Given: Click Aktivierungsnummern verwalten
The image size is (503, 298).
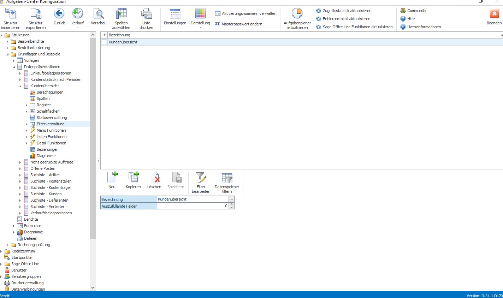Looking at the screenshot, I should [x=246, y=13].
